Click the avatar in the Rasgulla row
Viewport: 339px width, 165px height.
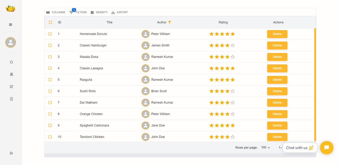point(145,80)
